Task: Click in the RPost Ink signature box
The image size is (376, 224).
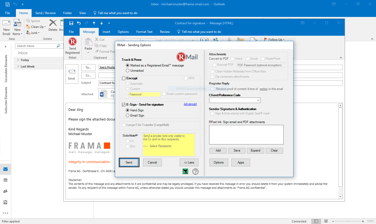Action: coord(246,135)
